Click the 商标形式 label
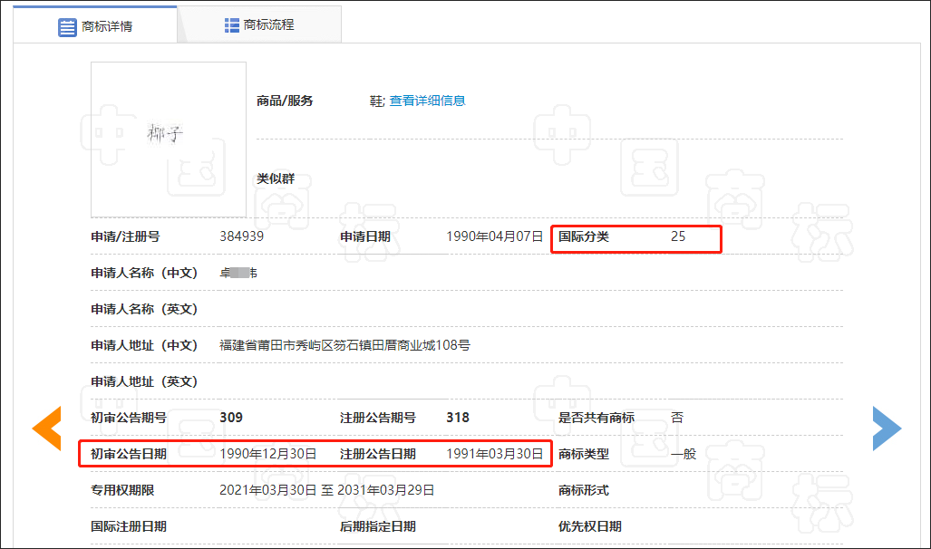931x549 pixels. [x=584, y=490]
